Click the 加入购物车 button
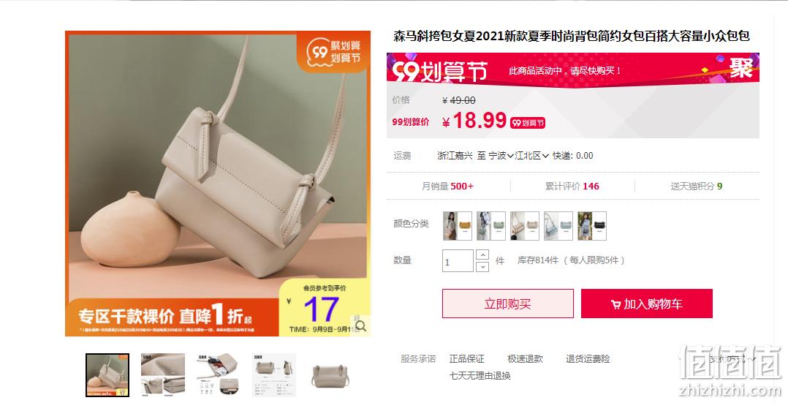This screenshot has height=403, width=788. 647,304
